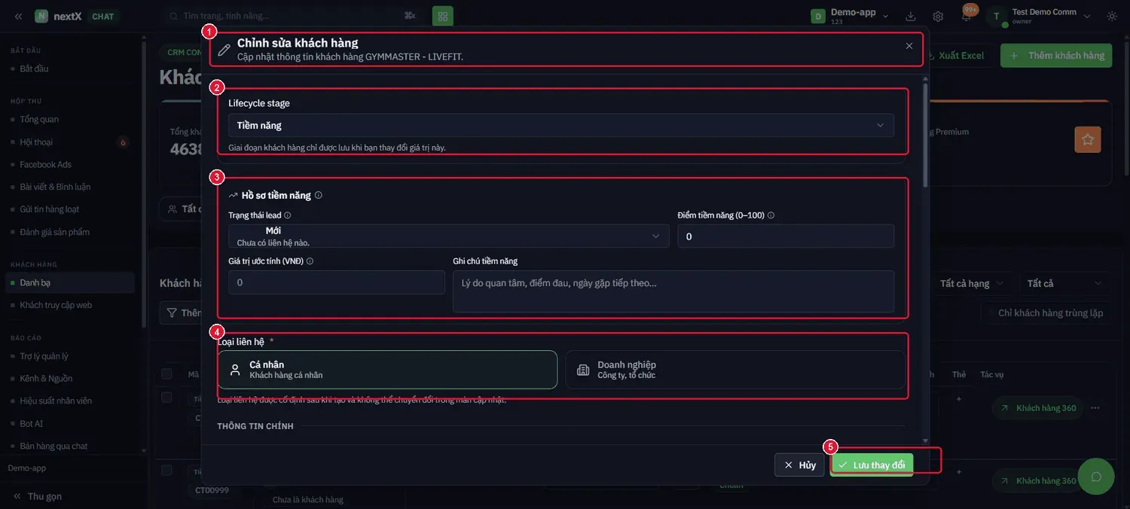Open Hội thoại in the sidebar
This screenshot has width=1130, height=509.
36,142
